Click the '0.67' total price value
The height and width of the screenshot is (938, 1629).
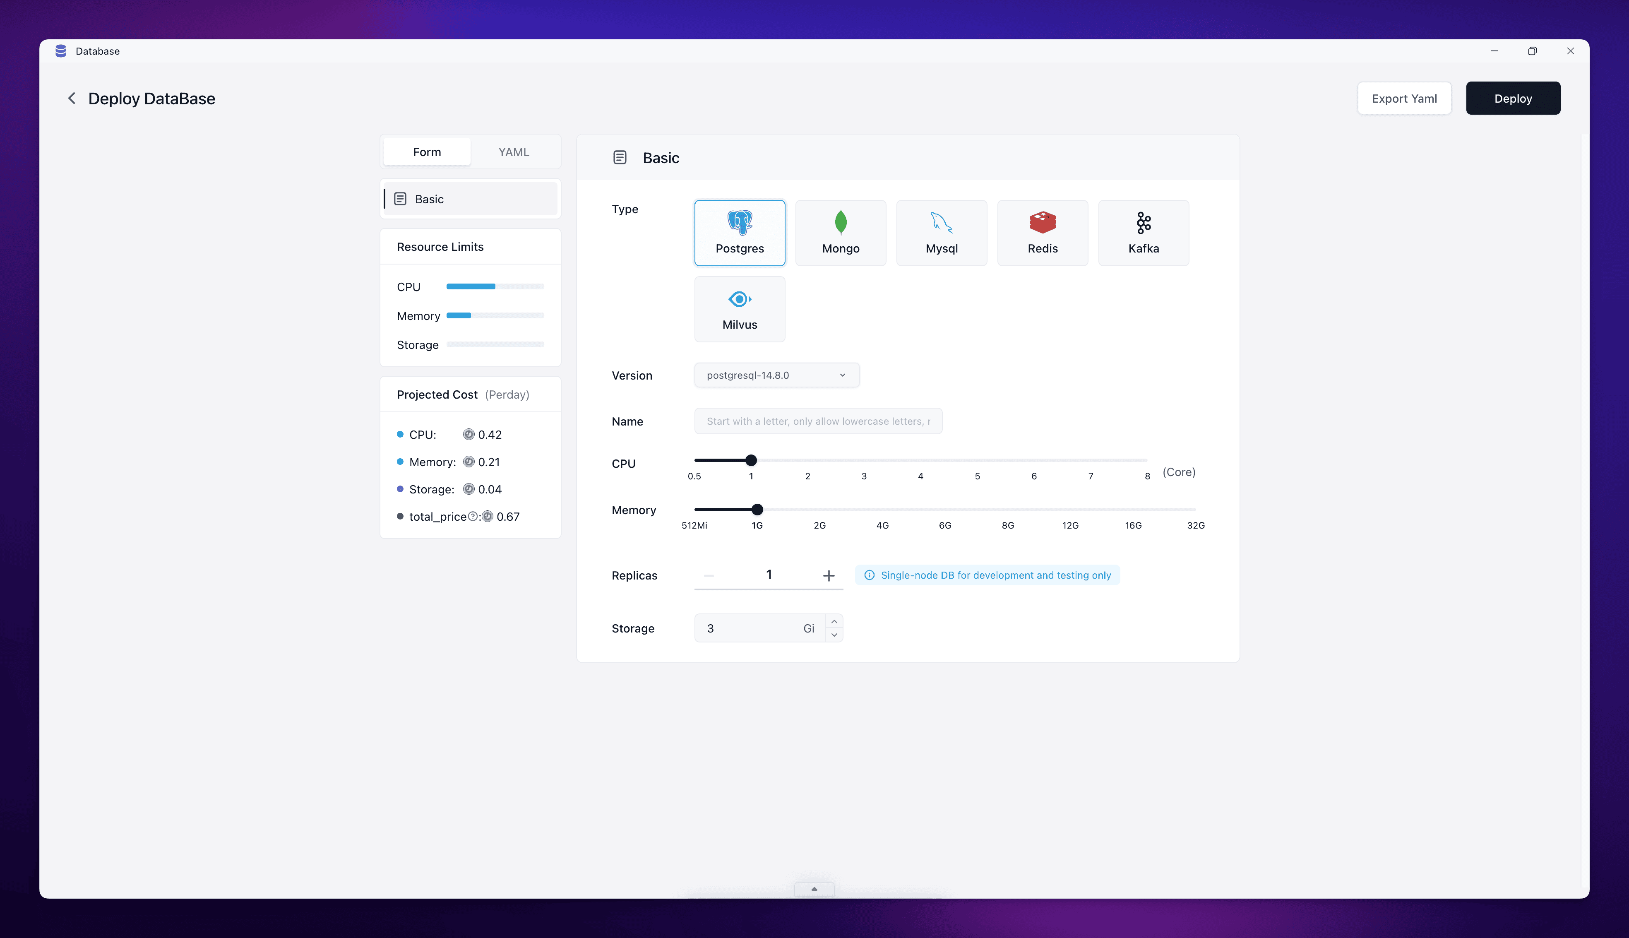[x=507, y=517]
